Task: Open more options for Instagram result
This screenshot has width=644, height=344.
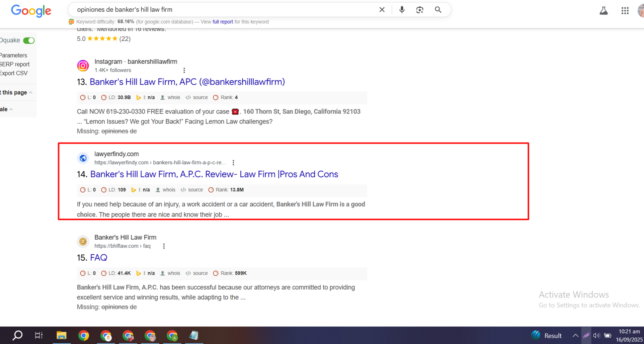Action: click(x=184, y=70)
